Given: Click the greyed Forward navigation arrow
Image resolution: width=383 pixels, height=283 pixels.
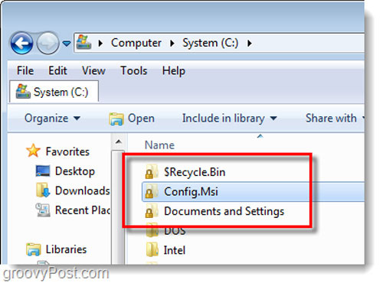Looking at the screenshot, I should 47,43.
